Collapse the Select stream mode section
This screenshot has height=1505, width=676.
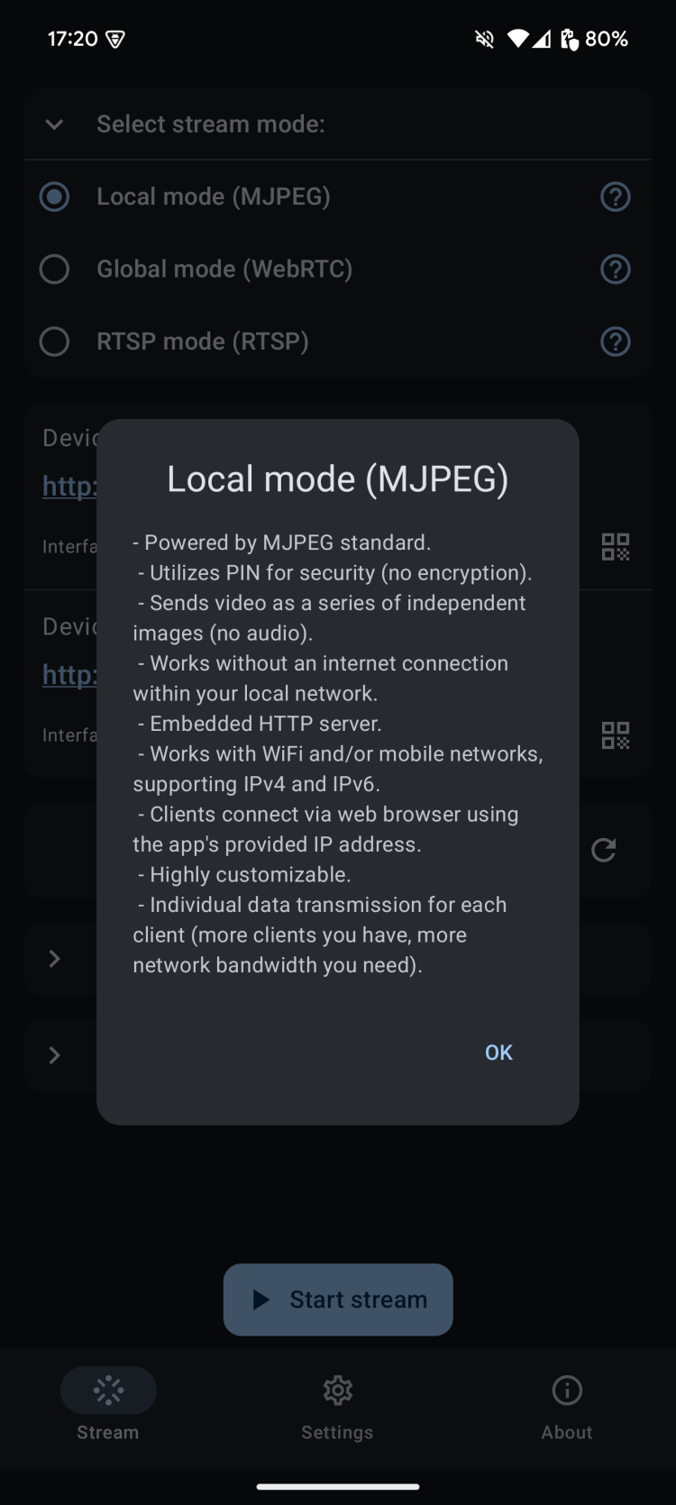pos(54,124)
